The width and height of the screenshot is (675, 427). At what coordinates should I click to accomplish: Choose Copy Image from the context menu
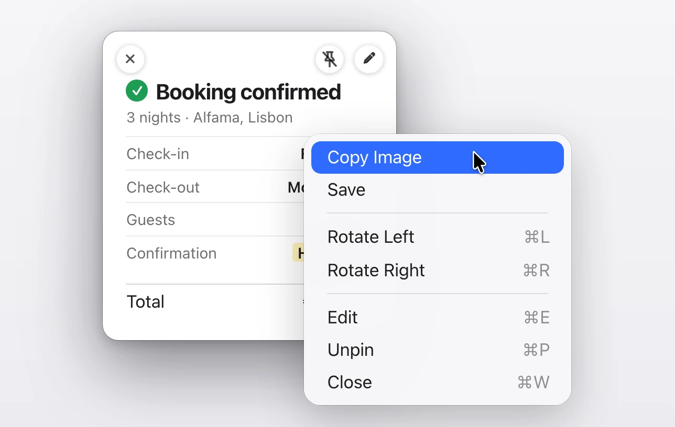(438, 158)
